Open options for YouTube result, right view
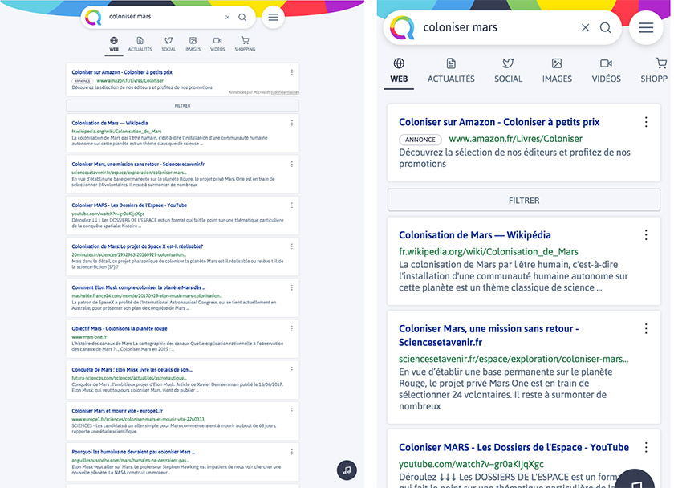This screenshot has width=674, height=488. 646,448
